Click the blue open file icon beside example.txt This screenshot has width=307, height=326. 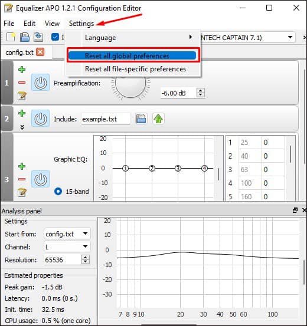point(141,119)
